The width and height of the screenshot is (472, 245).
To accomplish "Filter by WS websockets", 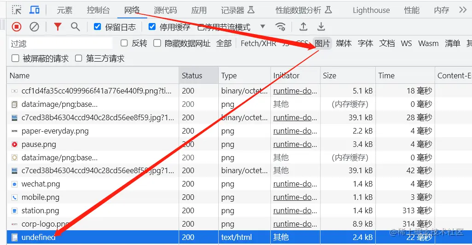I will click(x=406, y=43).
